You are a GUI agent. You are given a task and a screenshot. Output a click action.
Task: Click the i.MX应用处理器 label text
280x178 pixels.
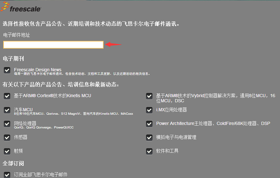click(171, 110)
